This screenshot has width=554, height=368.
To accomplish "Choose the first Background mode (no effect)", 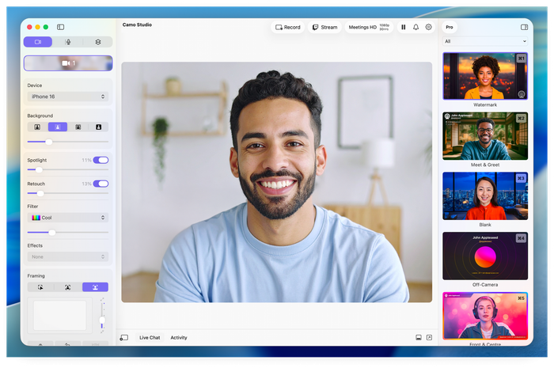I will pos(37,127).
